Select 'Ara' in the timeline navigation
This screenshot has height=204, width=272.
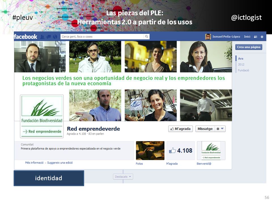241,59
